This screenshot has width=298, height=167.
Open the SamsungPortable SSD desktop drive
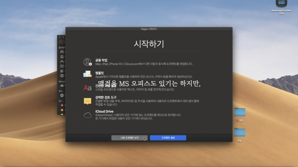[281, 4]
